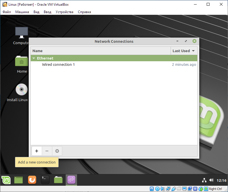Click the VirtualBox mouse integration indicator

(x=201, y=189)
